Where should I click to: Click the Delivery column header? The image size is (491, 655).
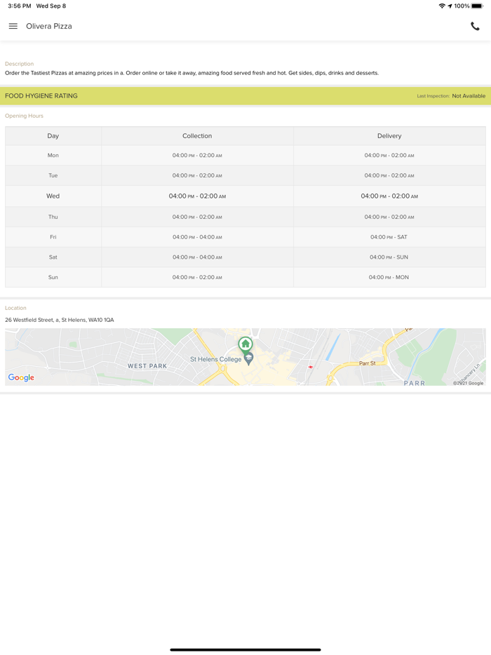(389, 136)
